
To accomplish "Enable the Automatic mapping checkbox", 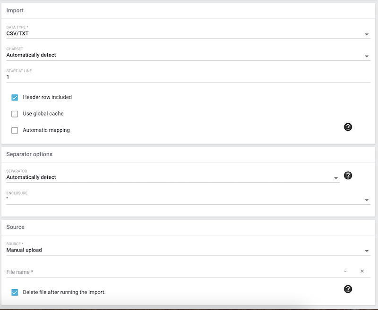I will click(15, 130).
